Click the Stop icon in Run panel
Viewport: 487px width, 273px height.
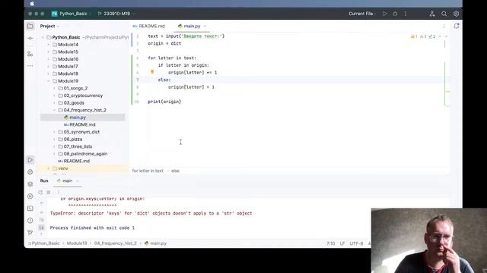(x=49, y=192)
